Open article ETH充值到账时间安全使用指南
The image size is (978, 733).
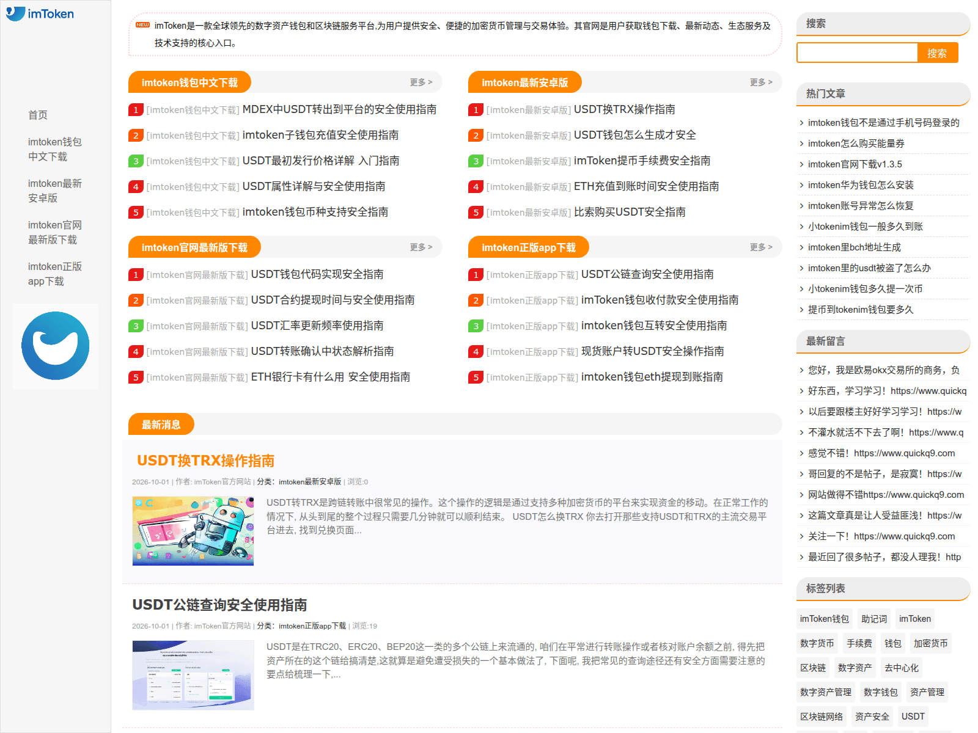click(x=647, y=186)
